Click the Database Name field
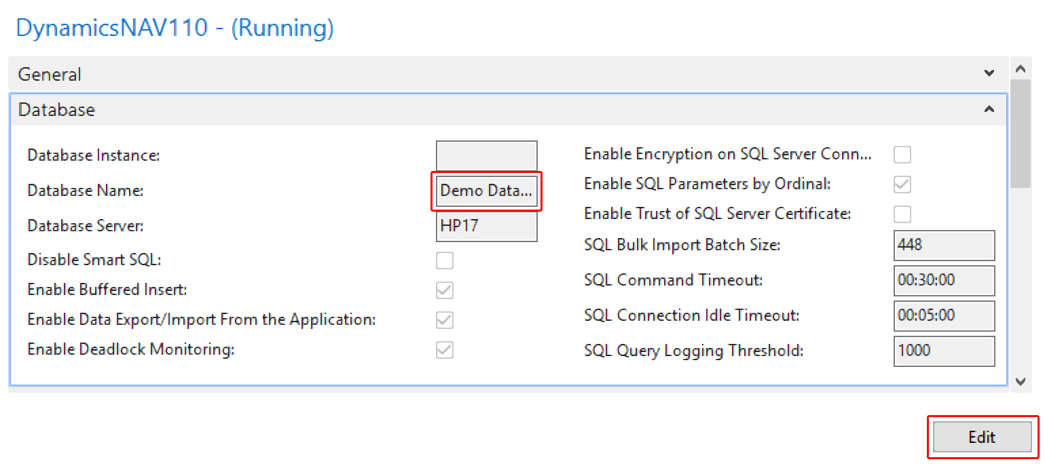The image size is (1045, 466). point(487,191)
